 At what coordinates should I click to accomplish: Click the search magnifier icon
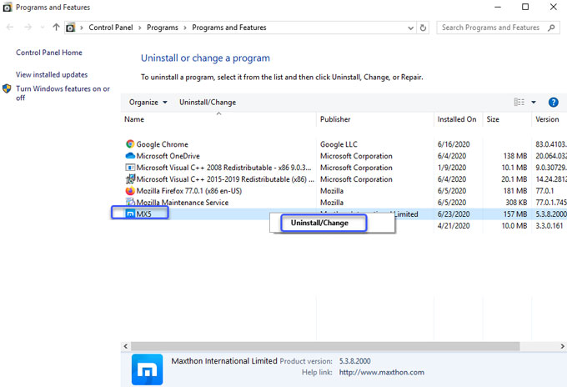(551, 28)
